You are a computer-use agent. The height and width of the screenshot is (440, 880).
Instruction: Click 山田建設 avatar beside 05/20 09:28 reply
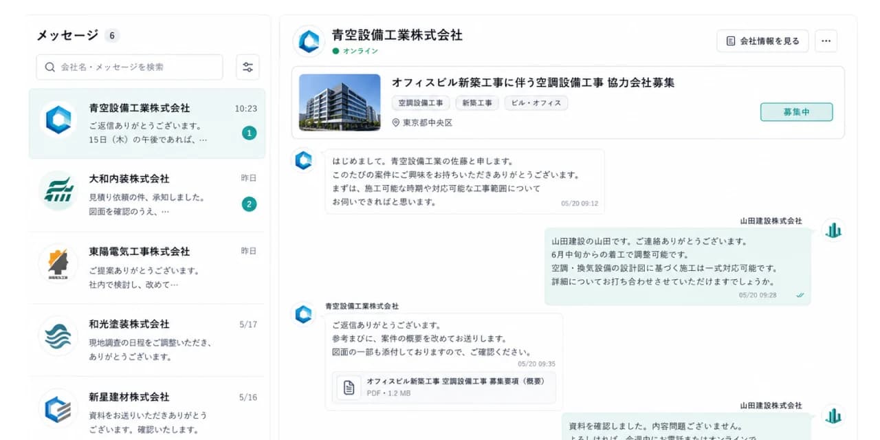tap(833, 230)
